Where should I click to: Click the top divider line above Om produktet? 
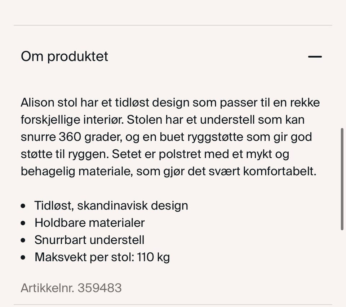(173, 26)
